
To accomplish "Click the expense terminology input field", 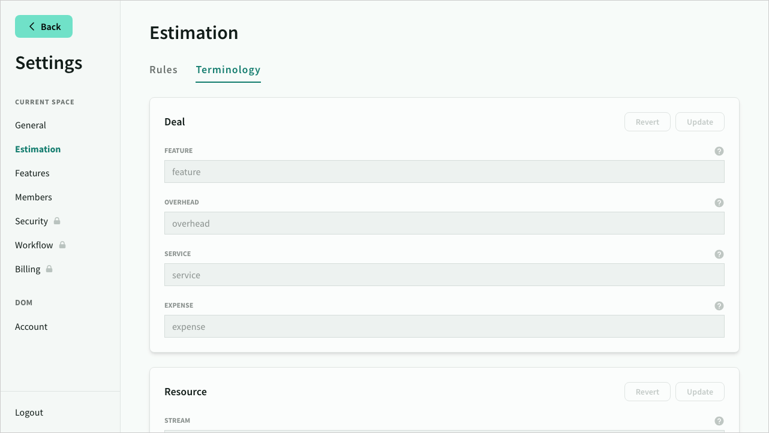I will click(444, 326).
